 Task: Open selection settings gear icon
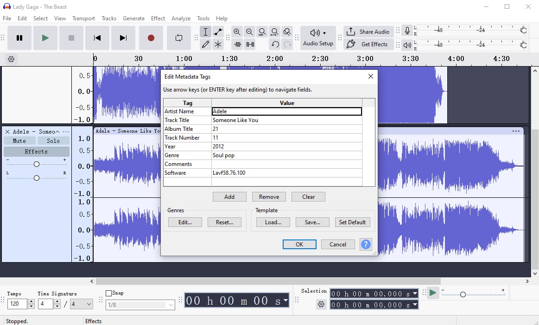pyautogui.click(x=321, y=304)
